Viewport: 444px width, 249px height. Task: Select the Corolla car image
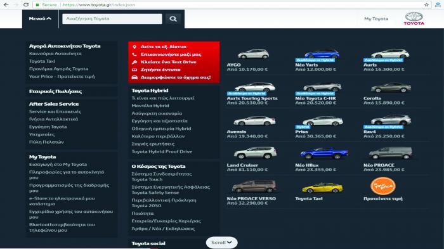(391, 87)
